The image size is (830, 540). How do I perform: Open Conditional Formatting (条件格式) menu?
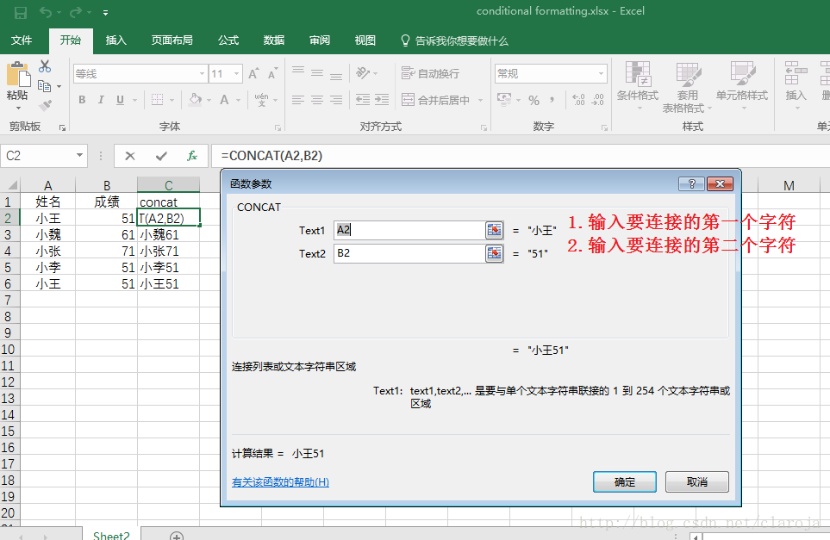[637, 85]
